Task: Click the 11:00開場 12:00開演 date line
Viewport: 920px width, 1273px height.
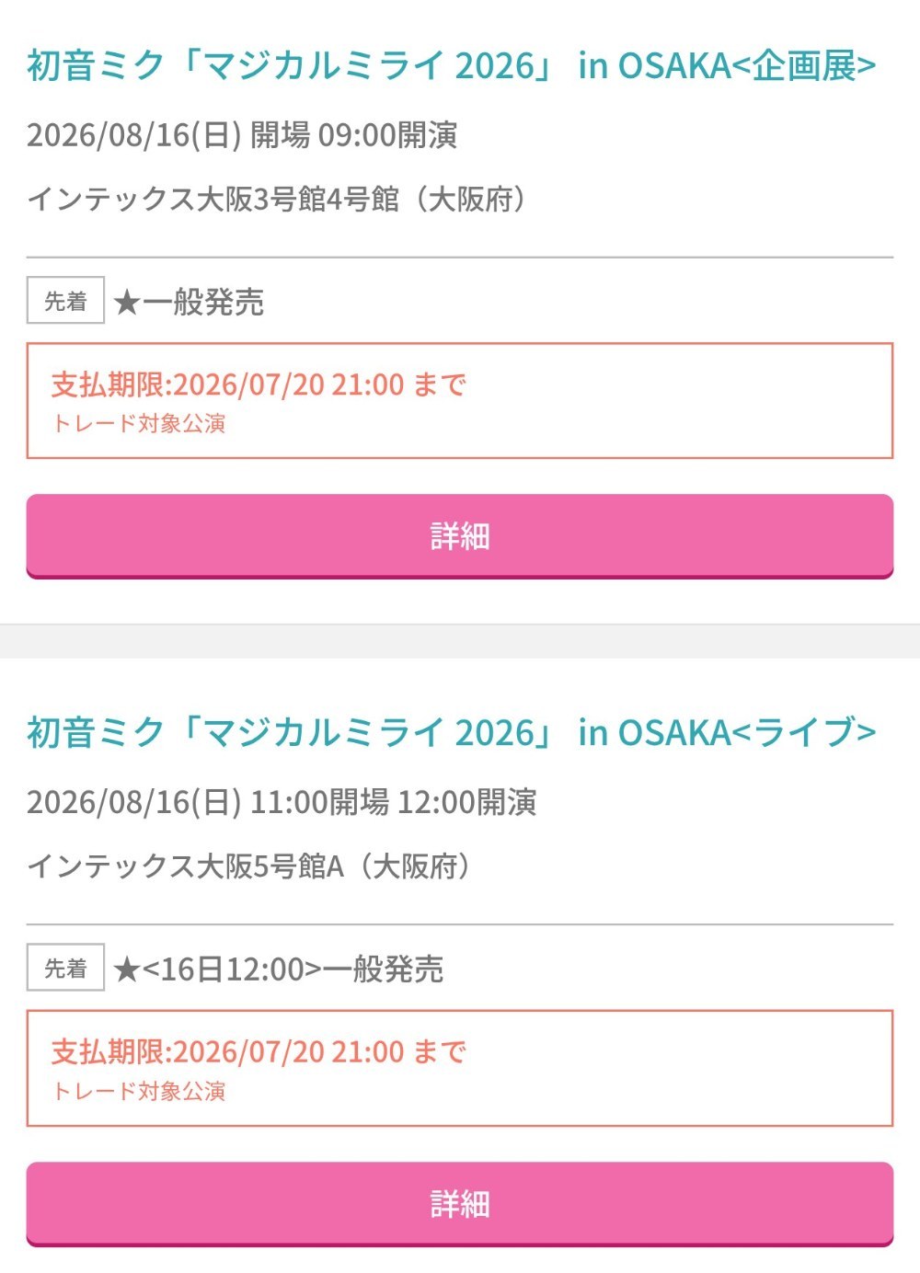Action: coord(282,802)
